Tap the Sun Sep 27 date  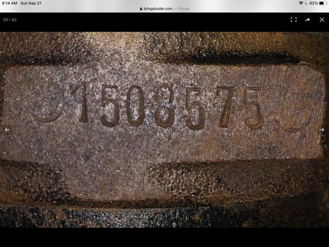pyautogui.click(x=31, y=3)
